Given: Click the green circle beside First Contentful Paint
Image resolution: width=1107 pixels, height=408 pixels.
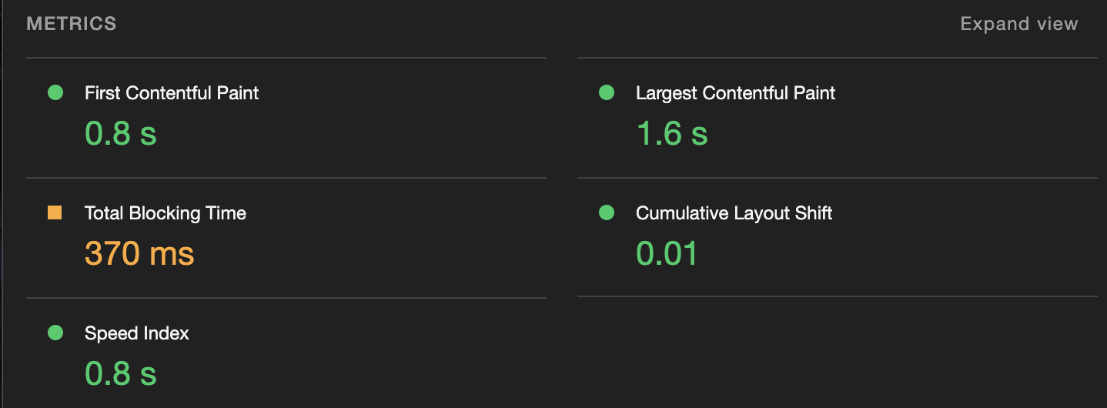Looking at the screenshot, I should (55, 92).
